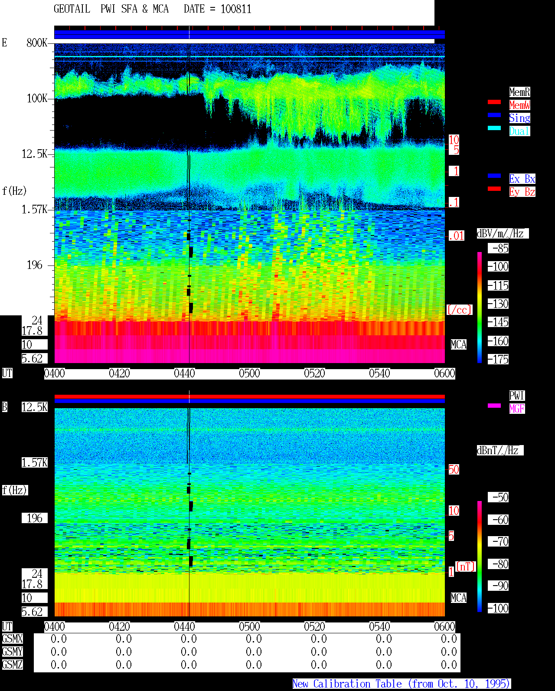The image size is (555, 691).
Task: Select the MGF legend label
Action: pyautogui.click(x=517, y=409)
